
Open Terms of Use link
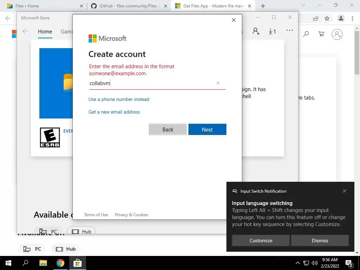96,215
